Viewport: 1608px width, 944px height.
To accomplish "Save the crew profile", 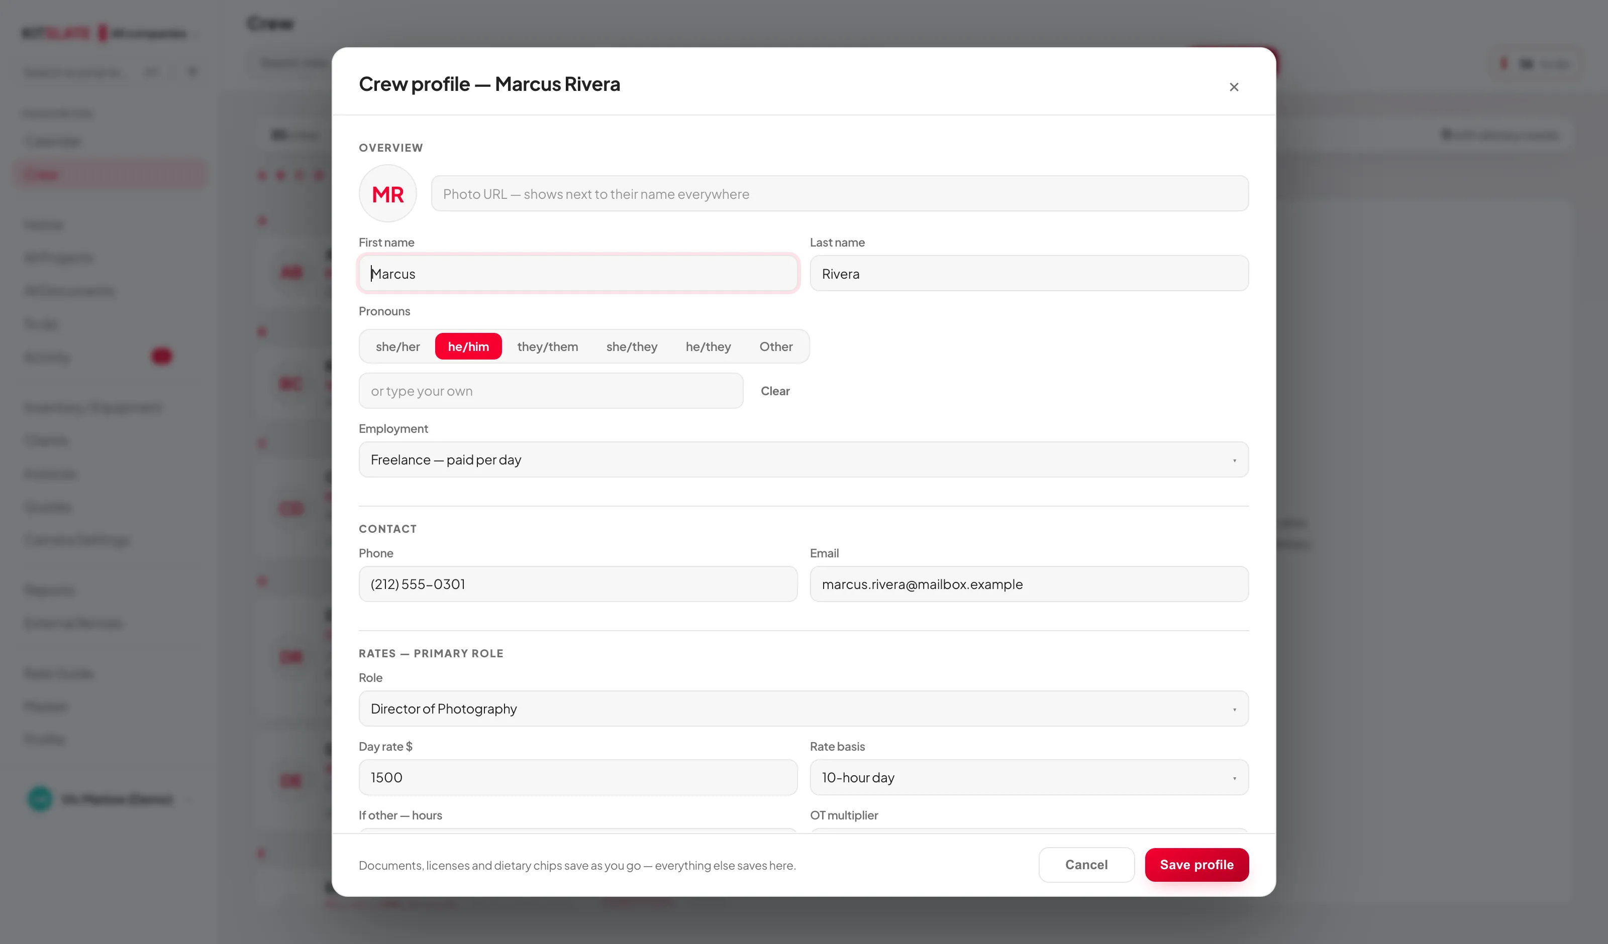I will click(1196, 865).
